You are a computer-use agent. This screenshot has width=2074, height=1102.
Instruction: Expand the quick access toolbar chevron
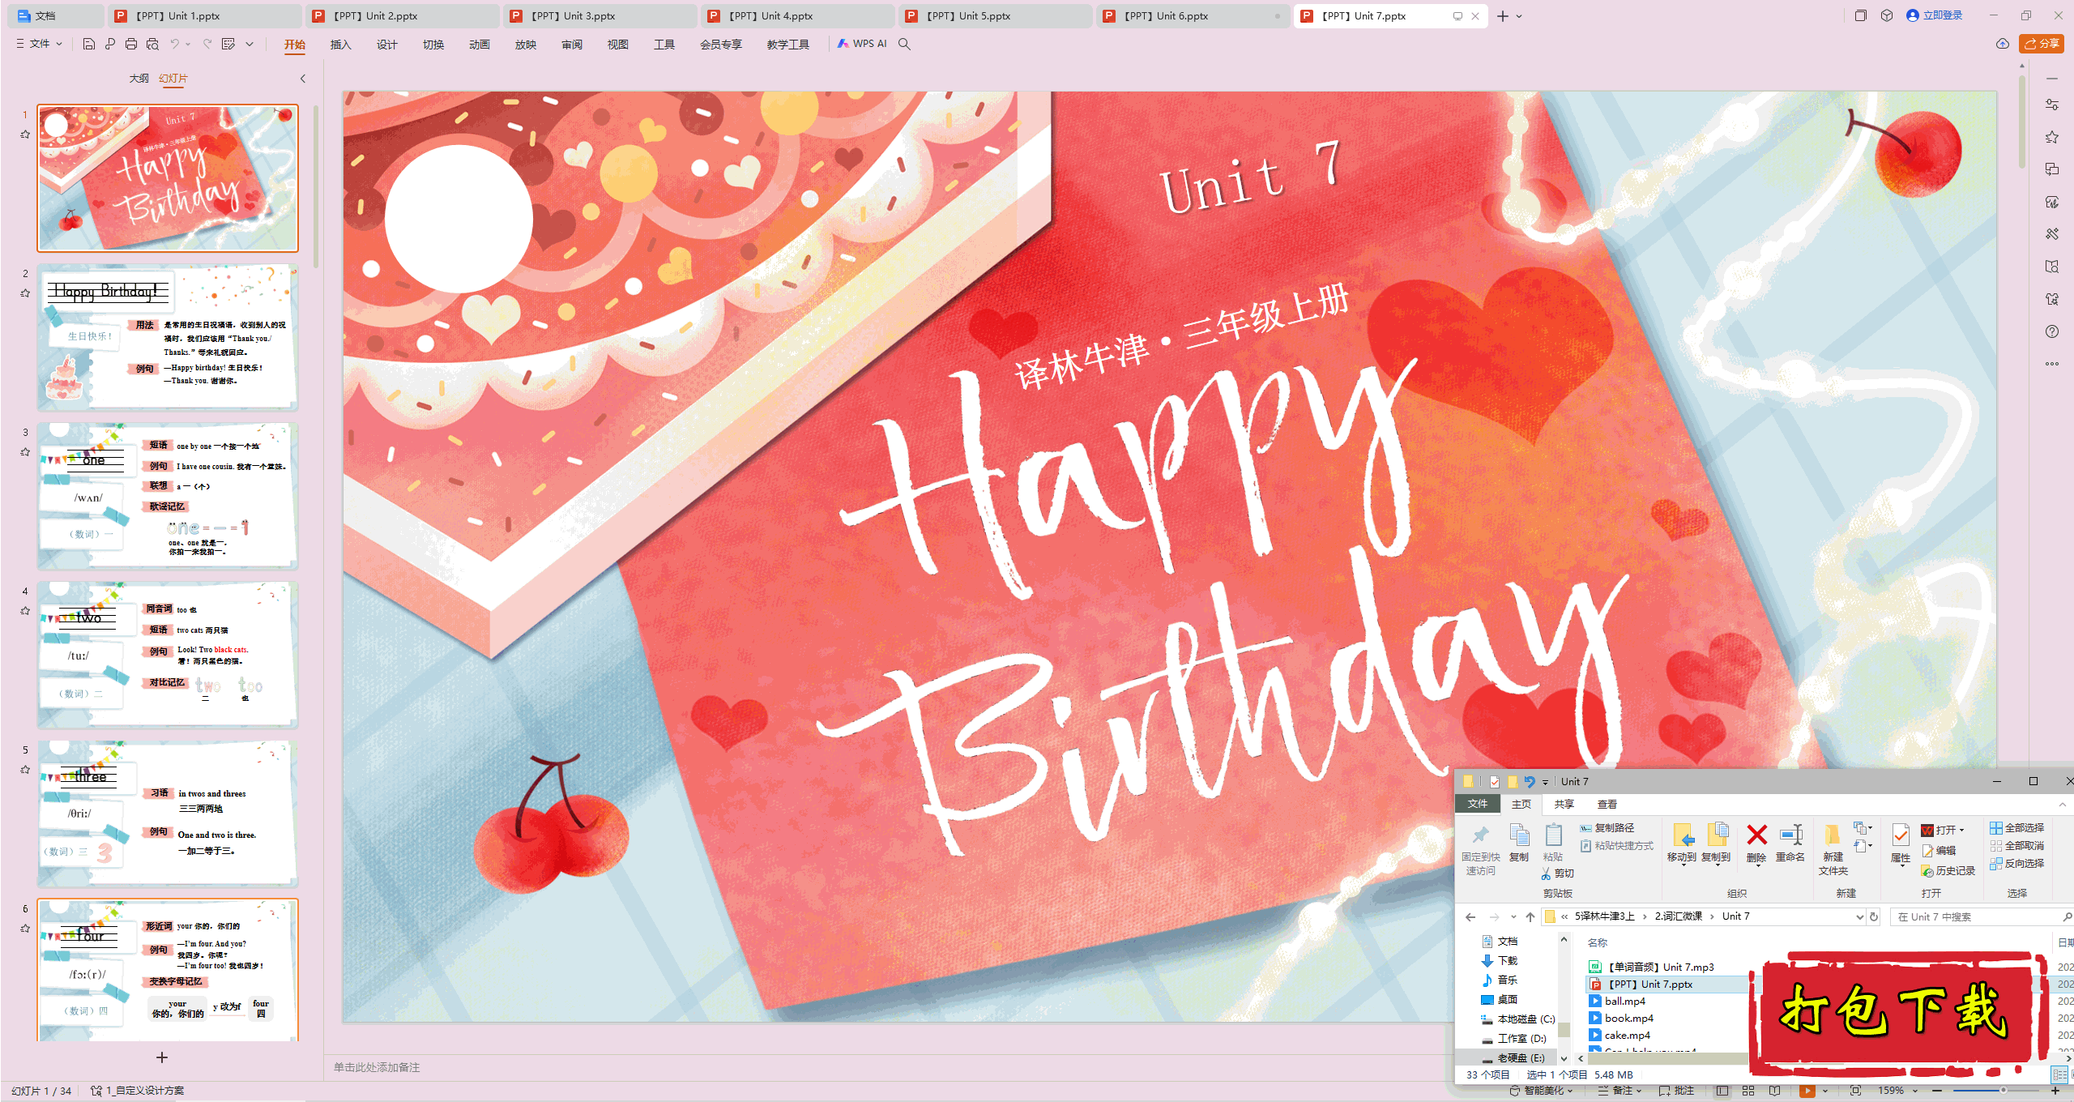click(x=250, y=44)
